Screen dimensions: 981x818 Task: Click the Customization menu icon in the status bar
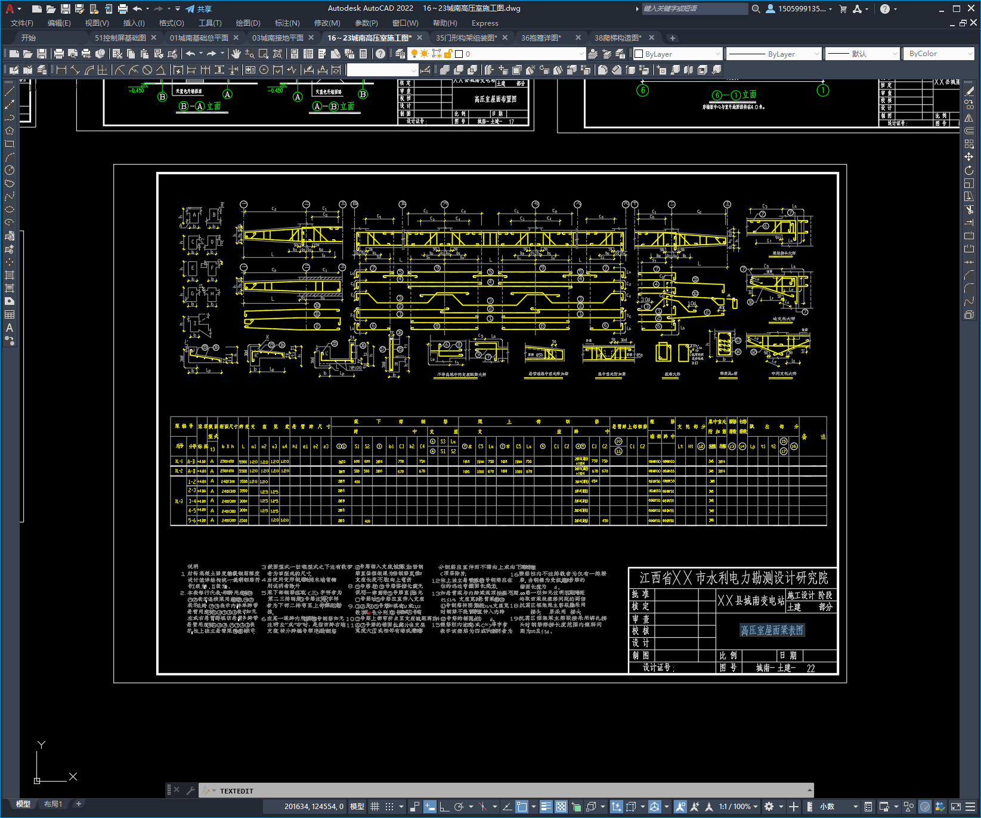point(971,807)
